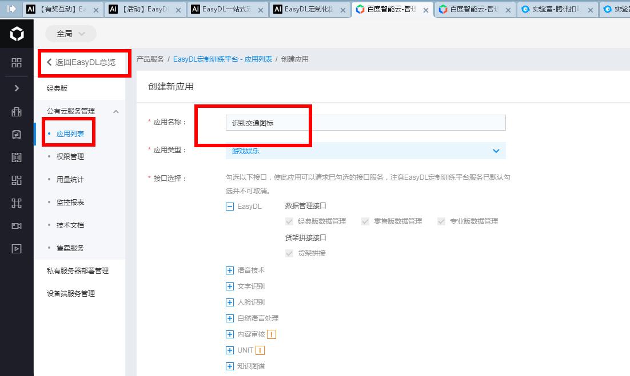Close the 实验室-腾讯扣叮 browser tab
This screenshot has height=376, width=630.
tap(590, 10)
